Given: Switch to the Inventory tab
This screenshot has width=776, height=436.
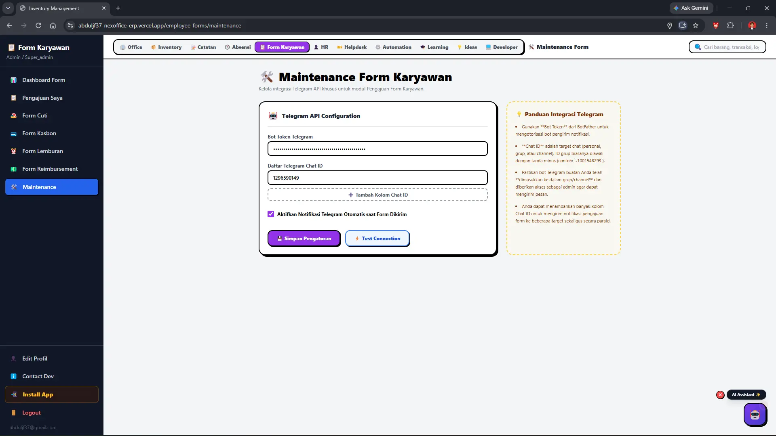Looking at the screenshot, I should pos(166,47).
